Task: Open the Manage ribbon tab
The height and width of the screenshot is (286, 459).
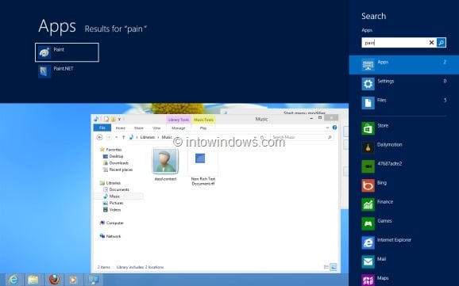Action: coord(178,128)
